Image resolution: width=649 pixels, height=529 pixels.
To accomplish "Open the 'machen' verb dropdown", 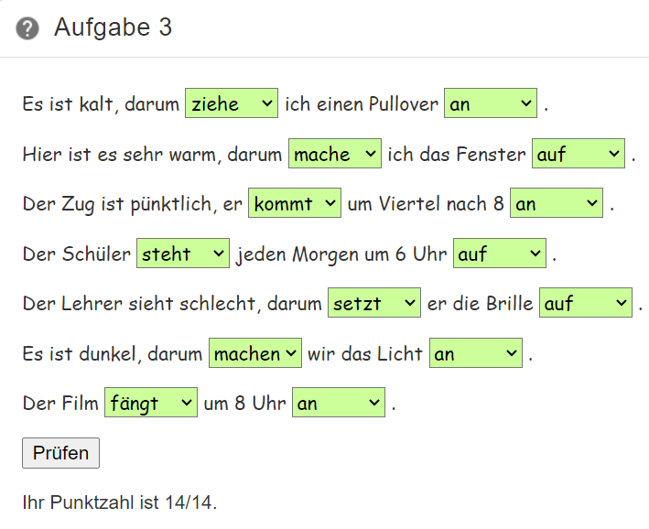I will tap(255, 353).
